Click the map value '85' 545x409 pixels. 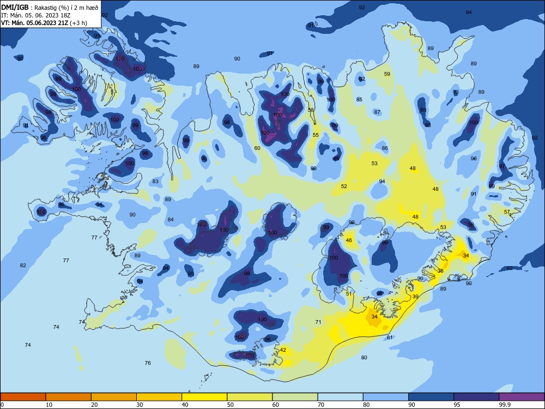359,99
